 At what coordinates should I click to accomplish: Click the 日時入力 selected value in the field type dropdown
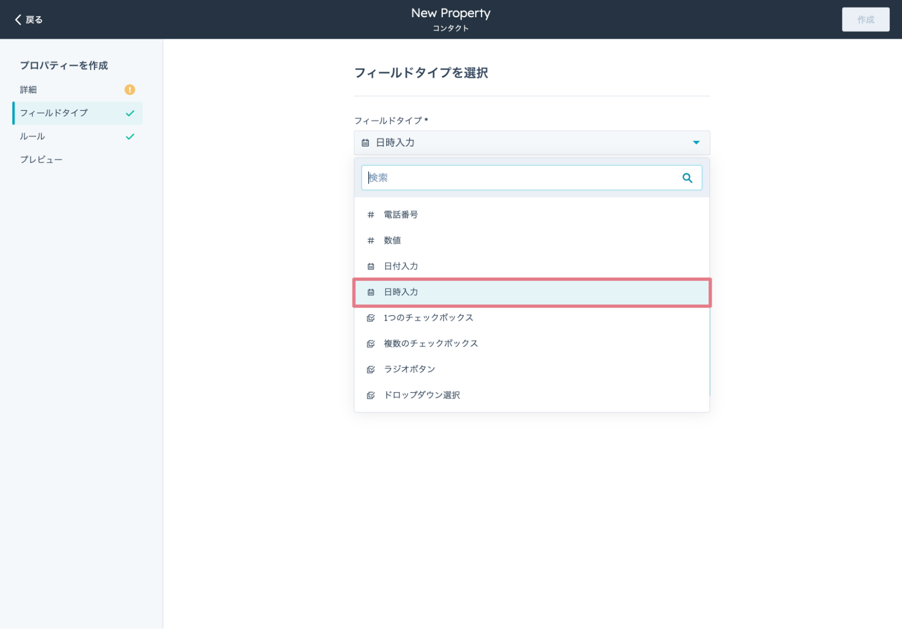tap(395, 142)
